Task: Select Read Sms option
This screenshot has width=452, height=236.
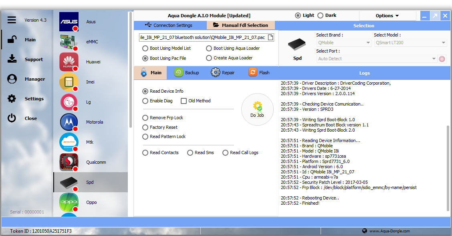Action: pos(190,153)
